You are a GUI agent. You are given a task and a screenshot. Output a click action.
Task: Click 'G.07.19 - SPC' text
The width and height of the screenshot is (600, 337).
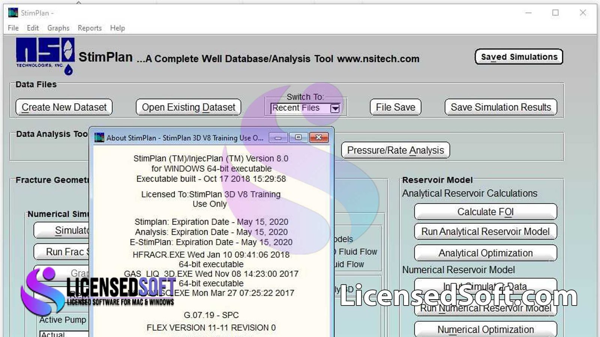tap(211, 315)
